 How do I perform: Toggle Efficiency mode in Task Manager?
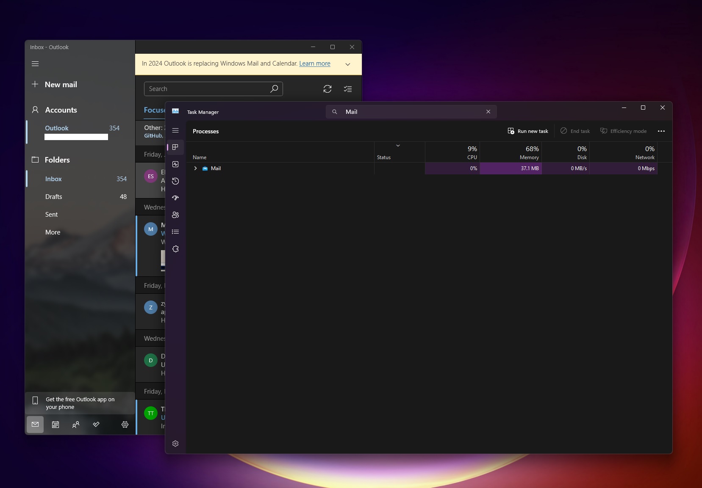pos(623,131)
